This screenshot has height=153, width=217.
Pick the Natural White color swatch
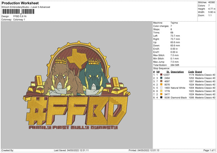161,88
